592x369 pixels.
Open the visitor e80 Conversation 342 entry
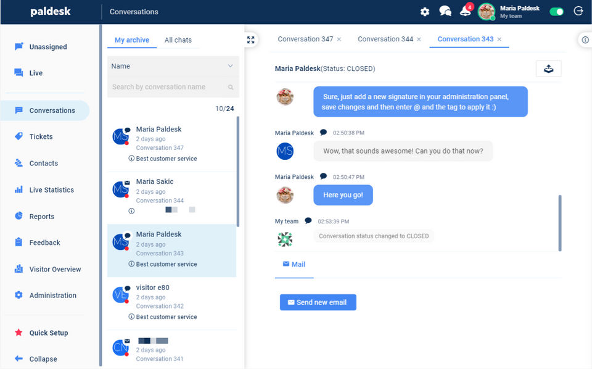click(172, 302)
